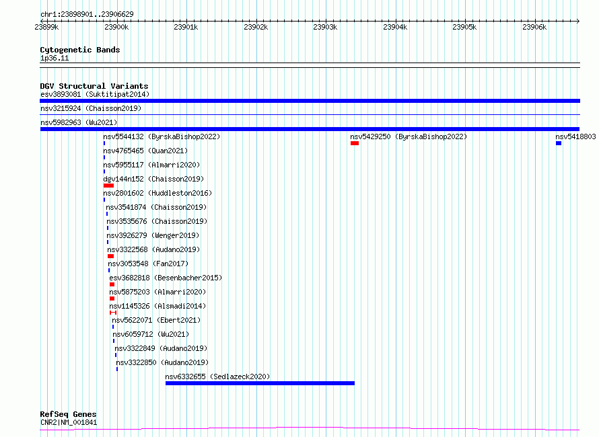599x437 pixels.
Task: Select the blue nsv5982963 variant bar
Action: click(310, 129)
